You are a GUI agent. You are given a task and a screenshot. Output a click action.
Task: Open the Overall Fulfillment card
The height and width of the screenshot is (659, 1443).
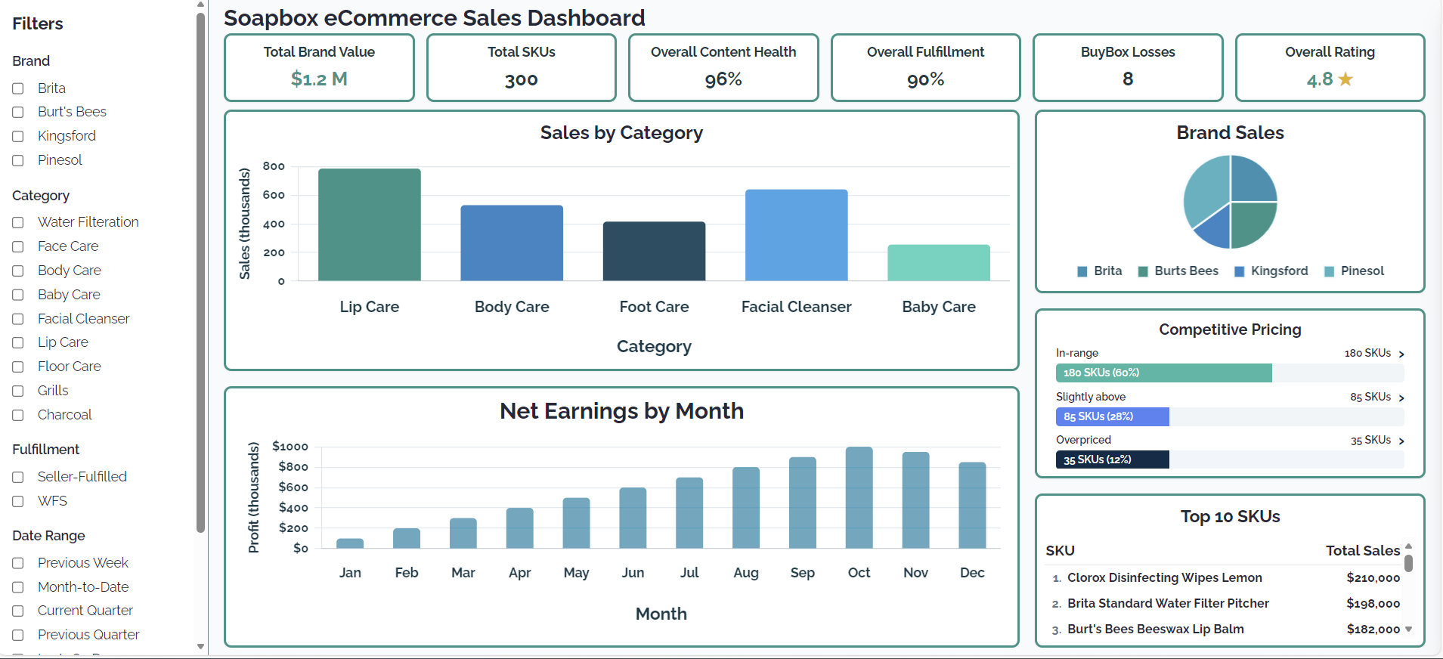(926, 67)
